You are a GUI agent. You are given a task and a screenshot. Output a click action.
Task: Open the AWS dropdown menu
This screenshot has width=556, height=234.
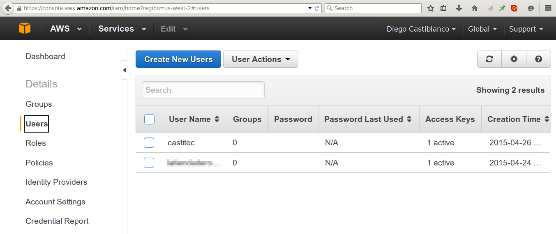[x=66, y=29]
